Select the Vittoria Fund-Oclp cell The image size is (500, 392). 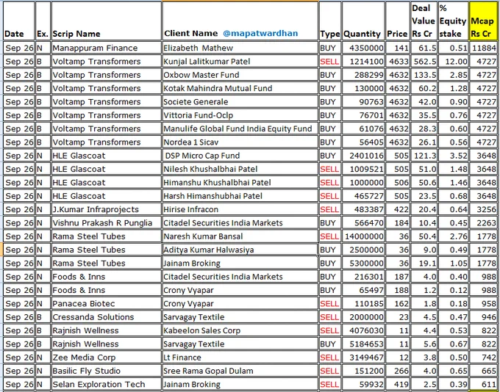point(240,115)
